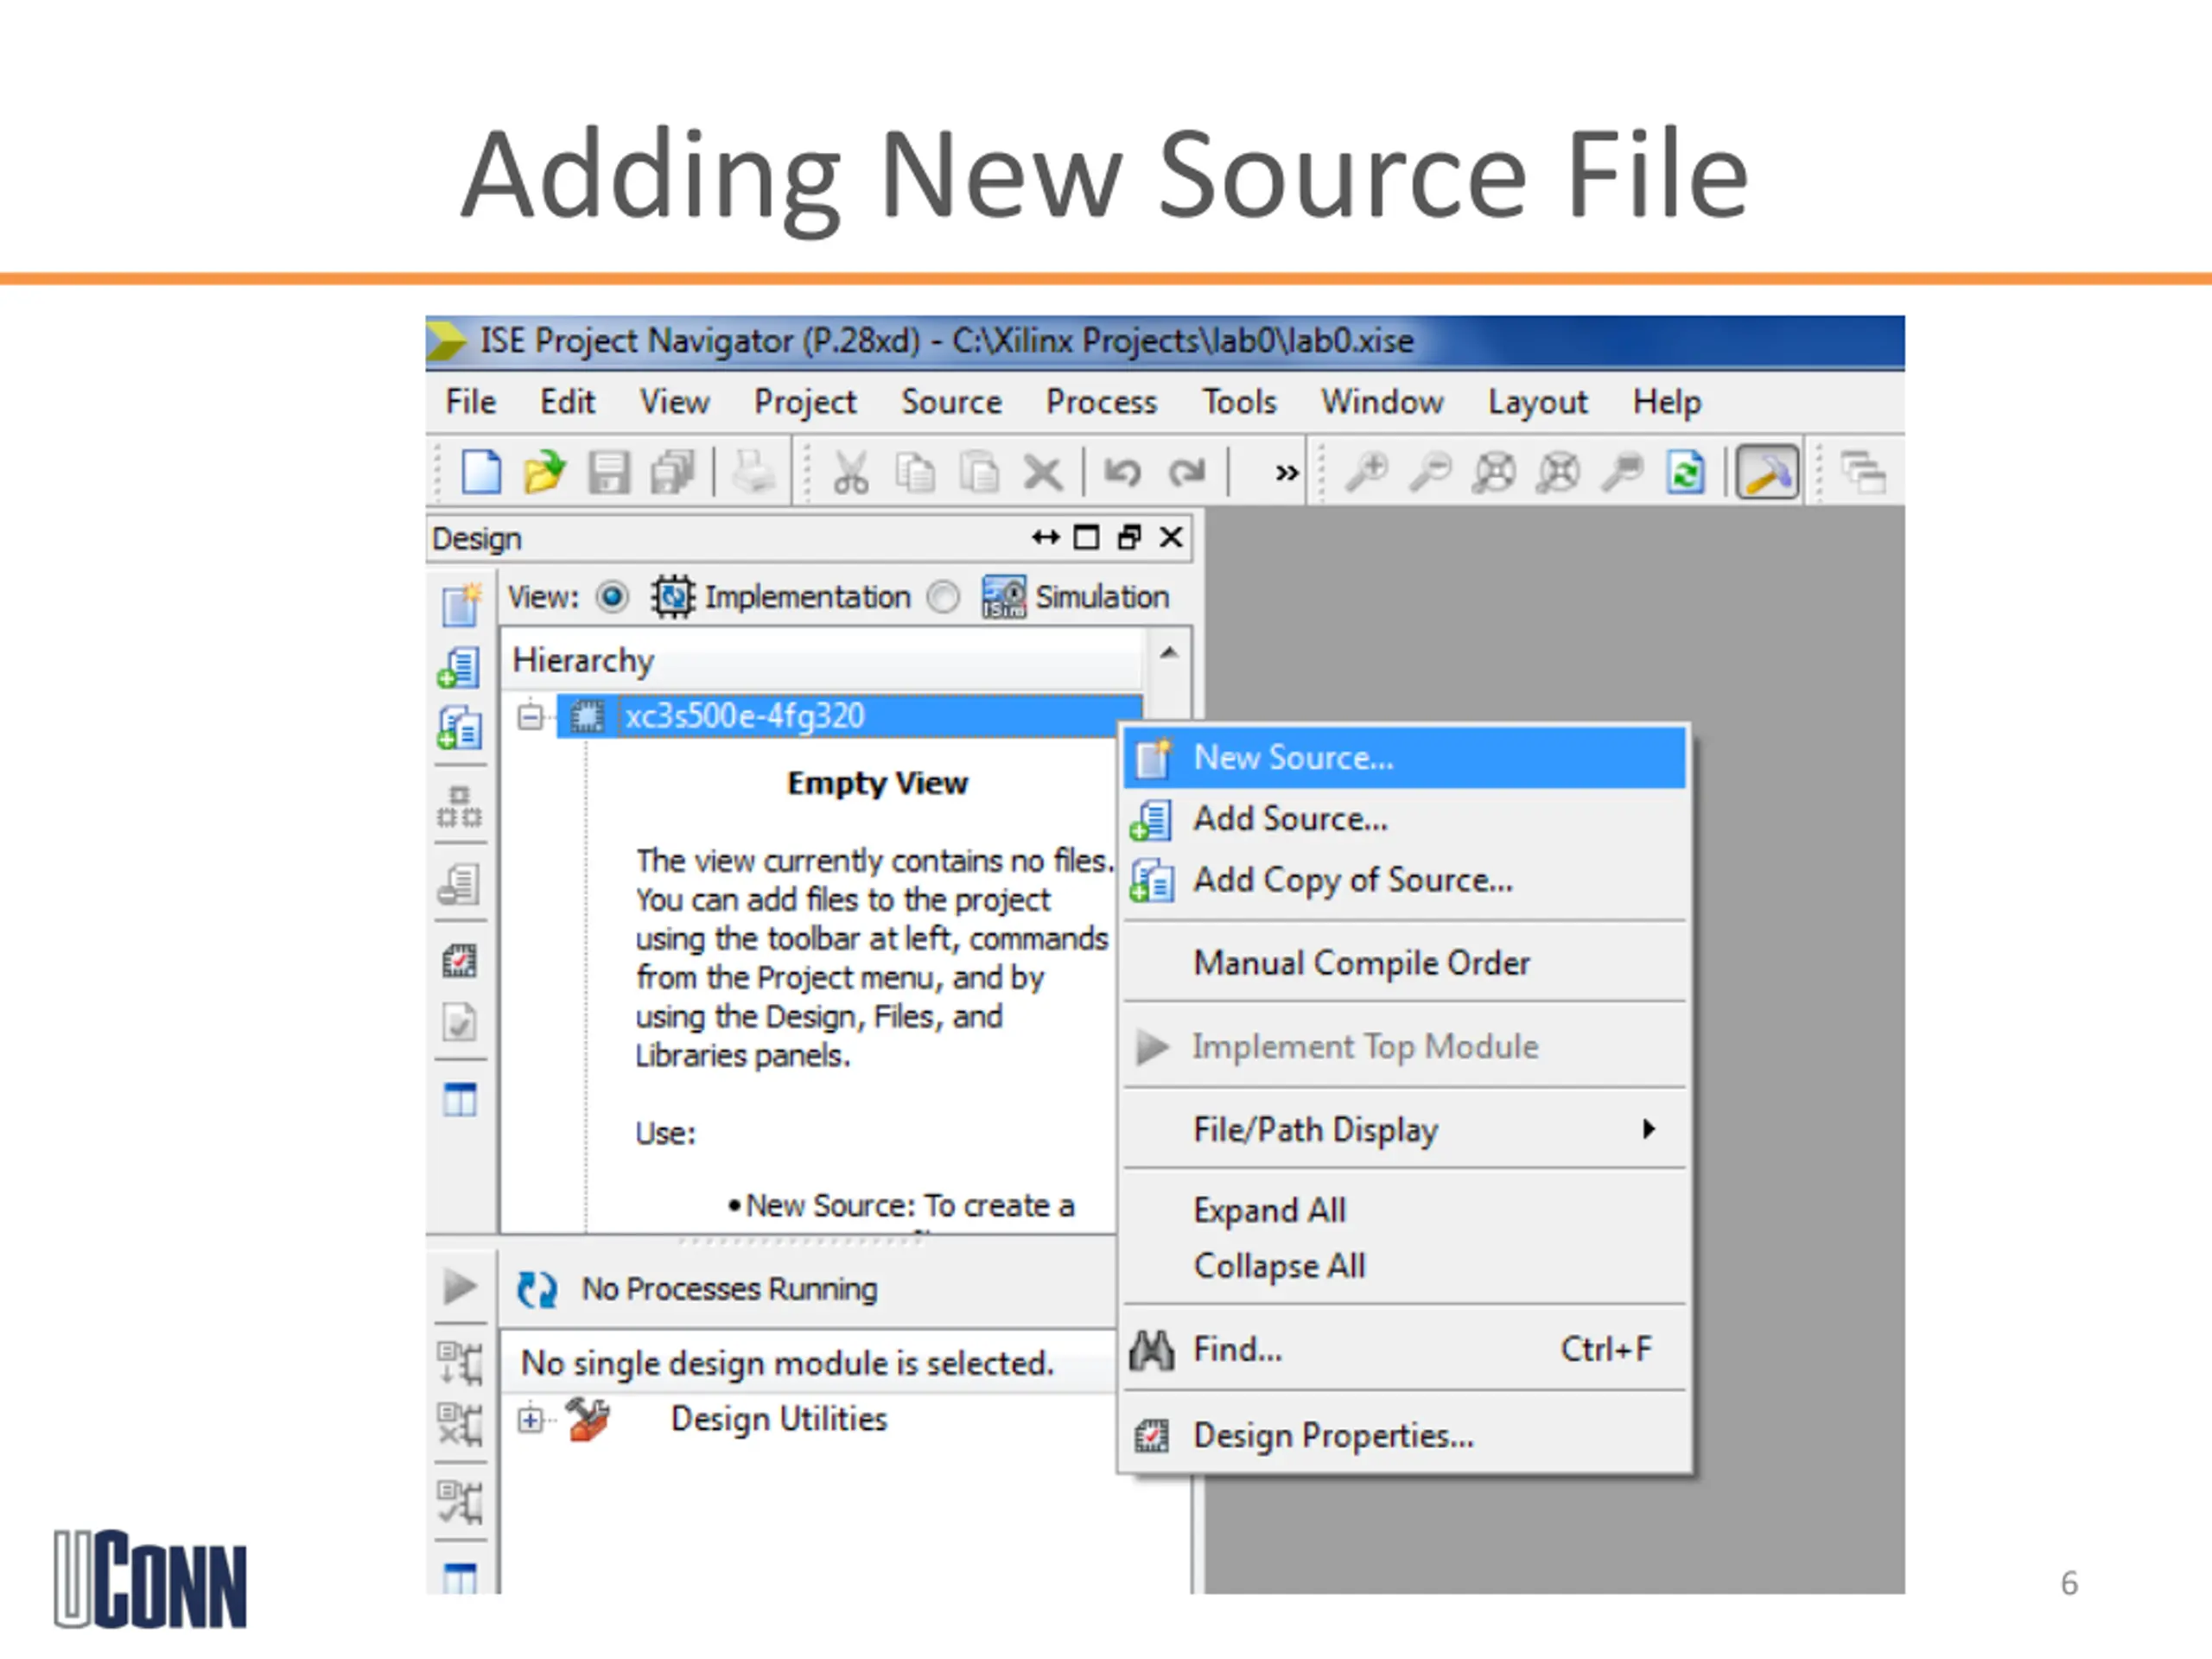Click the 'No Processes Running' status text
This screenshot has height=1659, width=2212.
(x=729, y=1289)
